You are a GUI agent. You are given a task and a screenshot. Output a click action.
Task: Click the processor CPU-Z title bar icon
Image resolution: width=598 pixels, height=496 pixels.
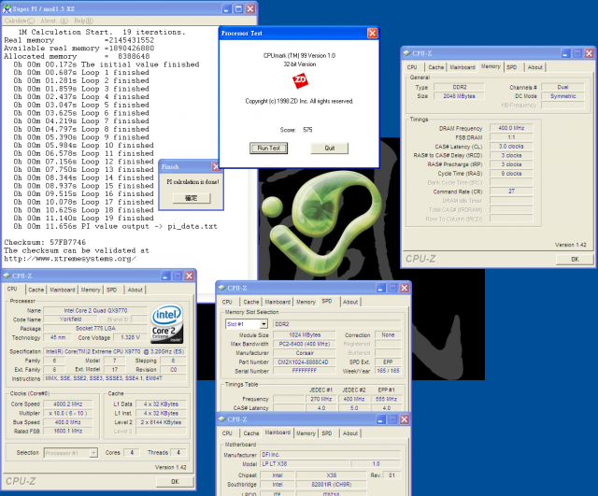pyautogui.click(x=7, y=276)
